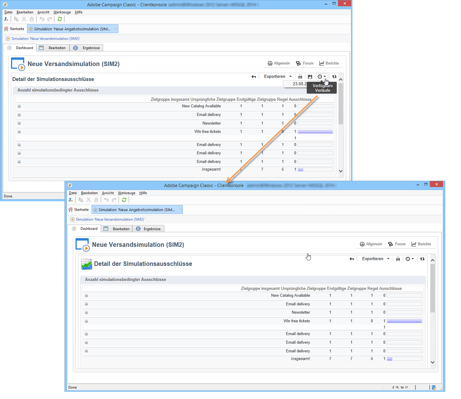
Task: Open the Hilfe menu in the front window
Action: [x=143, y=193]
